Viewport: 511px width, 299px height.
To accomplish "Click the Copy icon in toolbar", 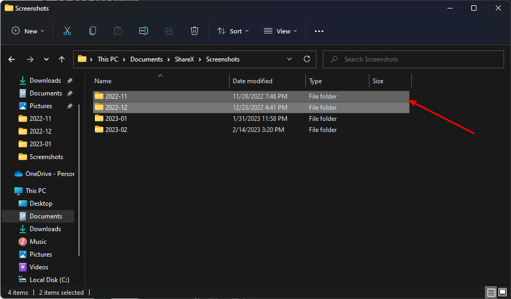I will pyautogui.click(x=93, y=31).
